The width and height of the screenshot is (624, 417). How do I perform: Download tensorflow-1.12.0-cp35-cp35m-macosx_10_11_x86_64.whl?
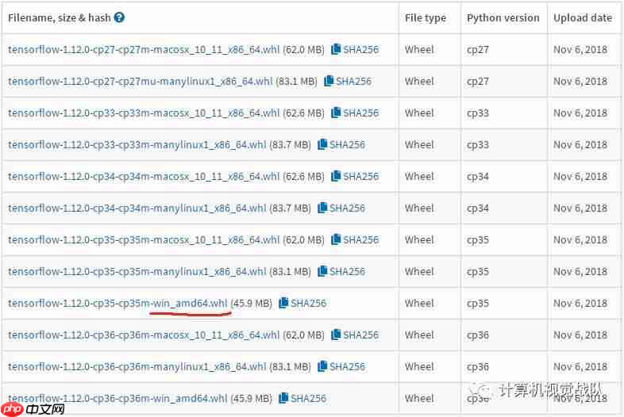click(x=144, y=240)
